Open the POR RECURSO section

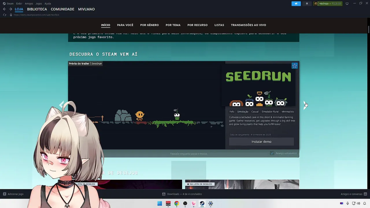(x=197, y=25)
